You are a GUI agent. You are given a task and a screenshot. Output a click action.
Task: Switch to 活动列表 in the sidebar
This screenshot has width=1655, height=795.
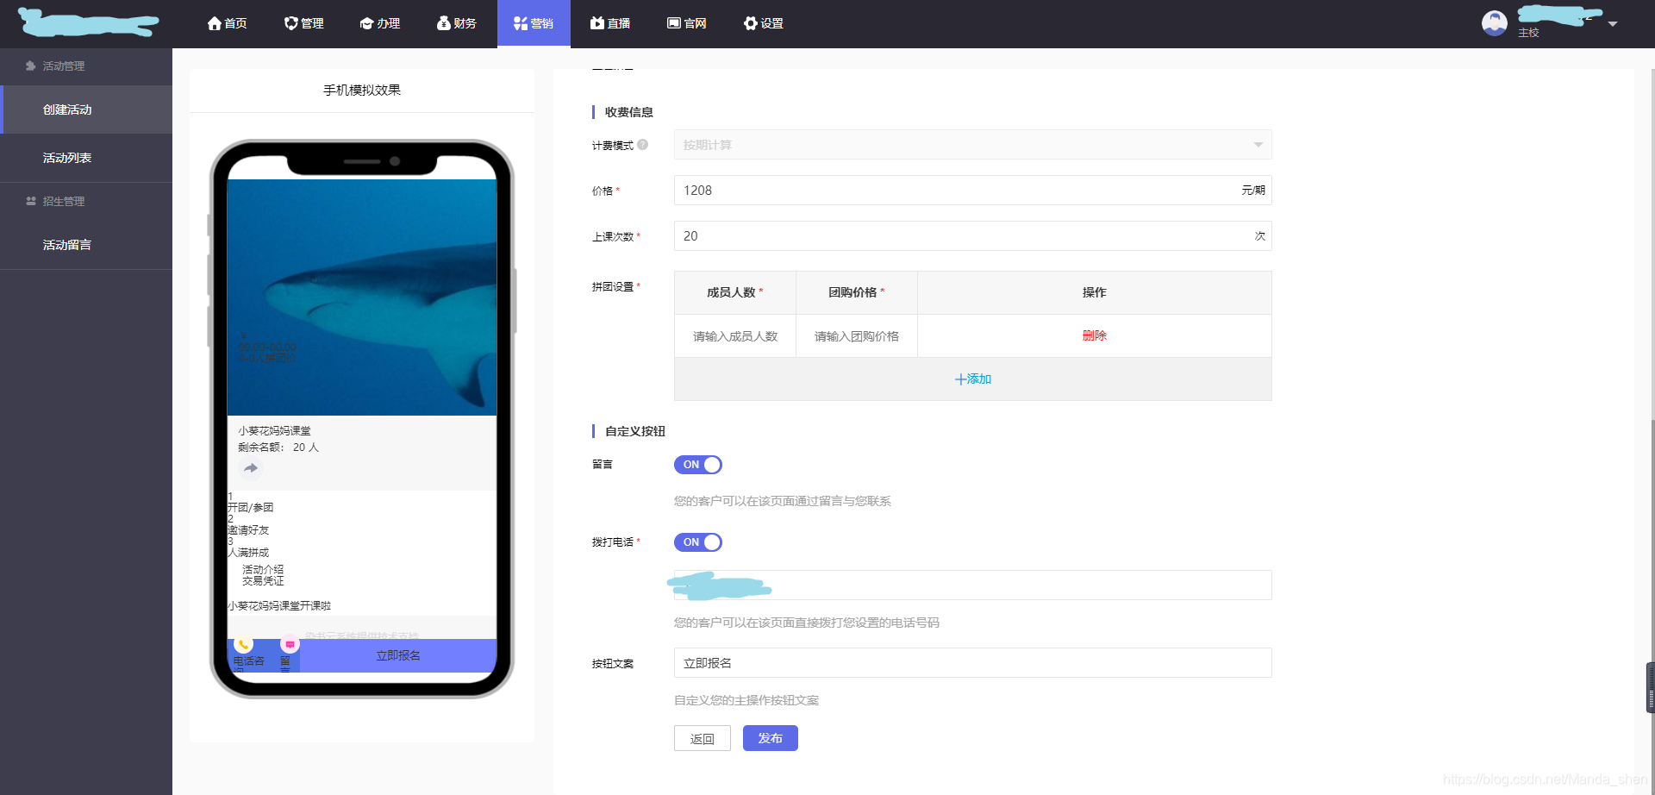pyautogui.click(x=66, y=158)
